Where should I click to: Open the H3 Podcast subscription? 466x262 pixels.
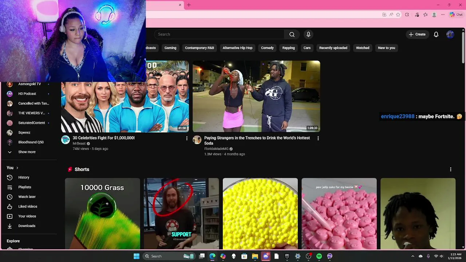tap(28, 94)
